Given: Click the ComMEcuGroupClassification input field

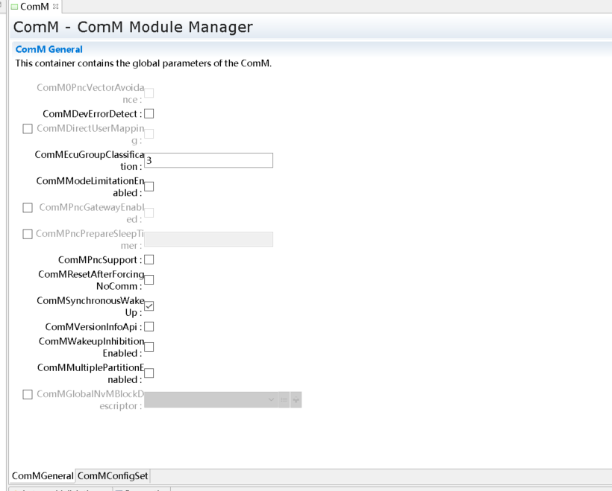Looking at the screenshot, I should point(208,160).
